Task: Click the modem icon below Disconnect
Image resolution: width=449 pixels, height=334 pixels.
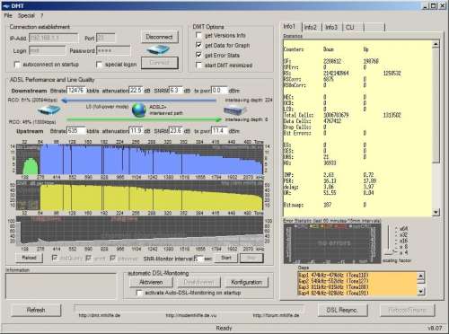Action: (x=158, y=49)
